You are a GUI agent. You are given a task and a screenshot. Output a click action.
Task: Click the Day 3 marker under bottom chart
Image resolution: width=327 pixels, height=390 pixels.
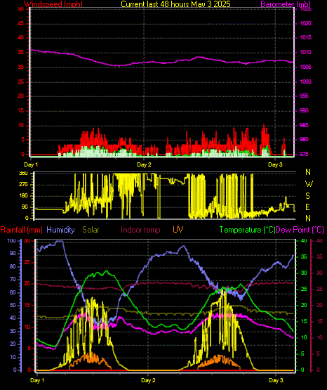pos(276,380)
